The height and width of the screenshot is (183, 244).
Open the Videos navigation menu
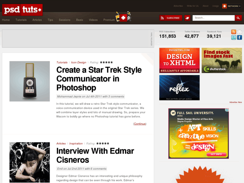93,20
